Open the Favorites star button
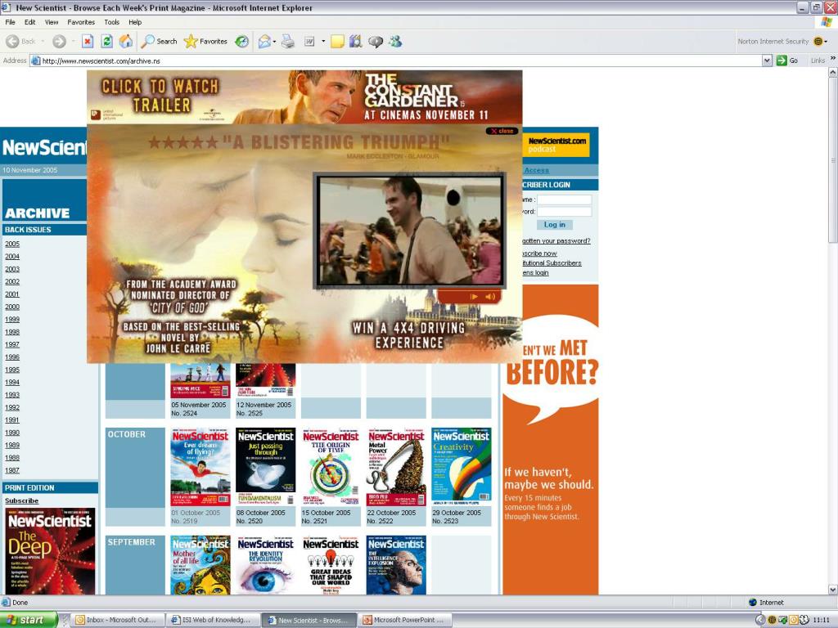 [x=205, y=41]
